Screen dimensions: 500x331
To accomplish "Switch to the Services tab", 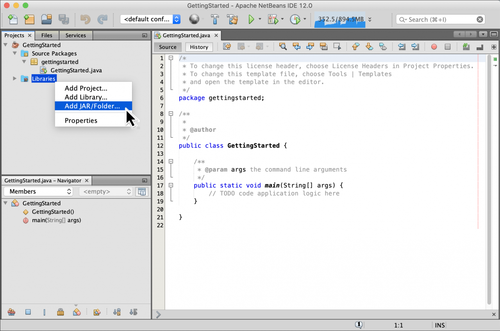I will click(76, 35).
